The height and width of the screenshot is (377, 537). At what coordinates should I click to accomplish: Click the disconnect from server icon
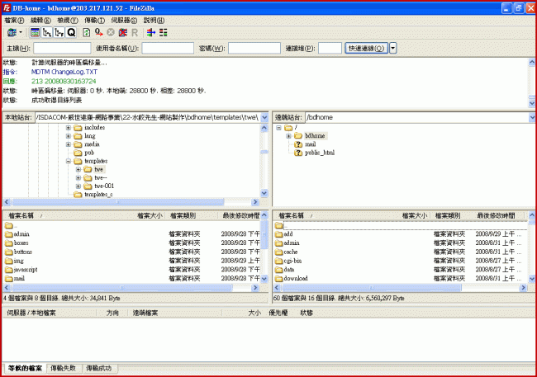coord(122,32)
